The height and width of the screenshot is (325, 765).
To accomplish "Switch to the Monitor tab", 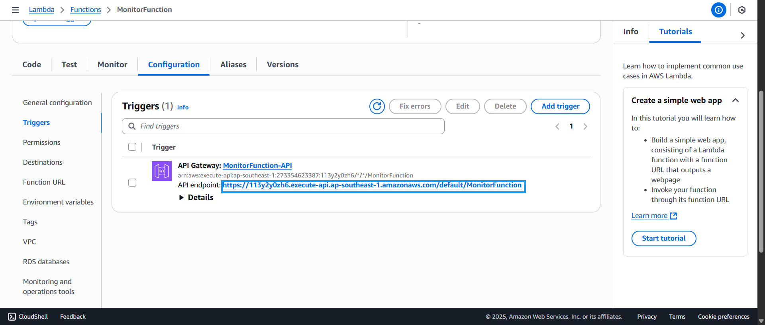I will point(112,64).
